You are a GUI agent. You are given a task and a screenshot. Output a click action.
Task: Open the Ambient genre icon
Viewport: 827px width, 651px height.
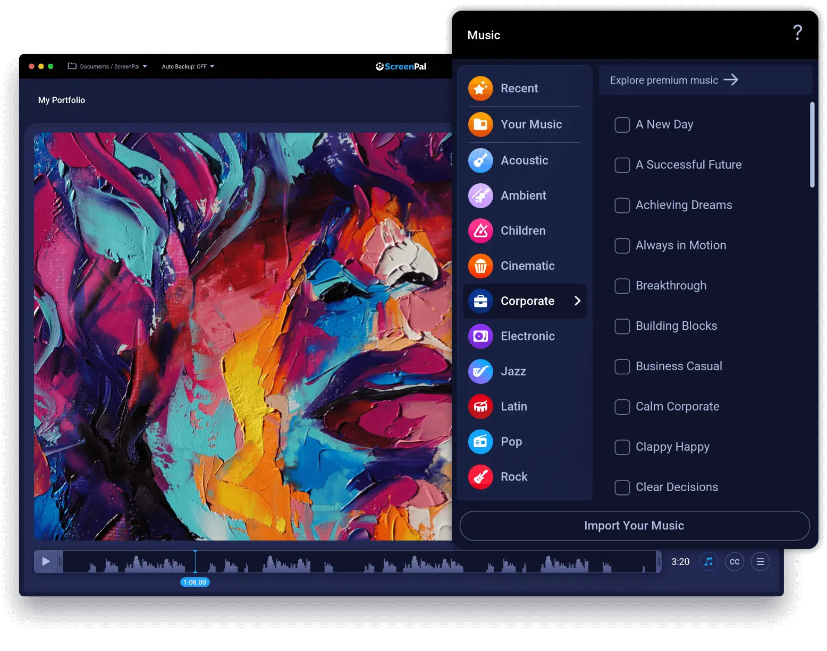[x=480, y=195]
